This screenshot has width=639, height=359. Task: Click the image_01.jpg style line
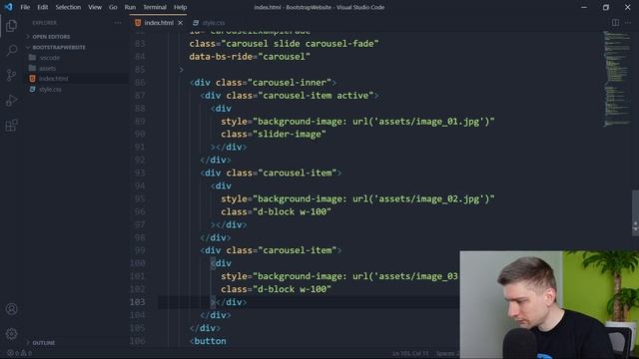(357, 122)
